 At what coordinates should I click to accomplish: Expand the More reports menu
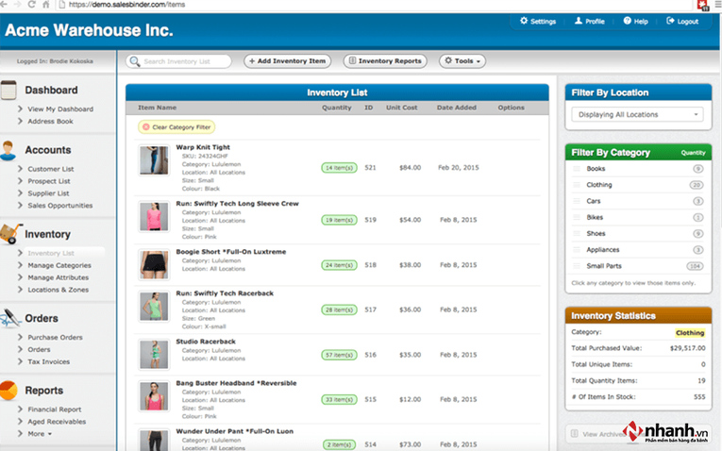click(40, 433)
